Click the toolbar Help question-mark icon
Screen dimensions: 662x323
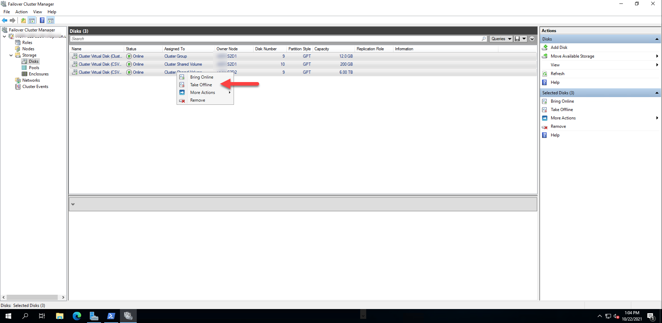42,20
